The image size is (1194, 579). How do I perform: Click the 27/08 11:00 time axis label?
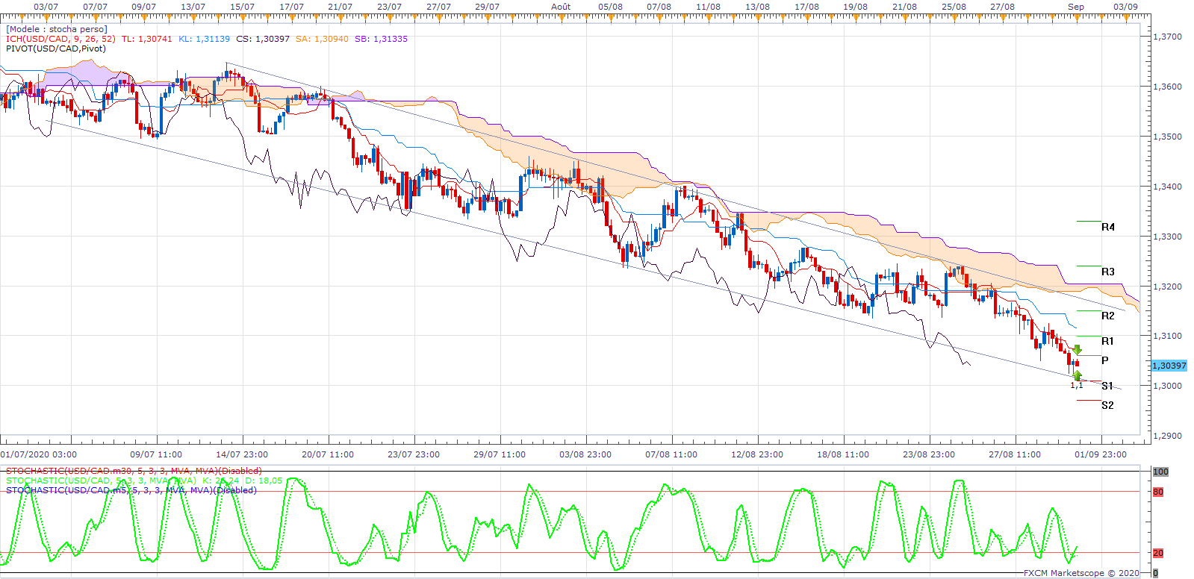(x=1015, y=454)
